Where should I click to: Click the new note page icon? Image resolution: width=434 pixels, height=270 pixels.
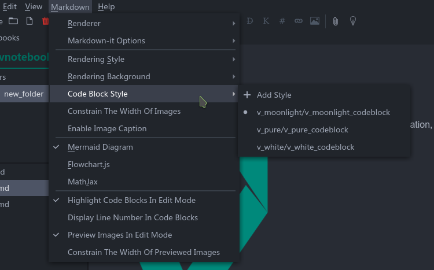[x=30, y=21]
